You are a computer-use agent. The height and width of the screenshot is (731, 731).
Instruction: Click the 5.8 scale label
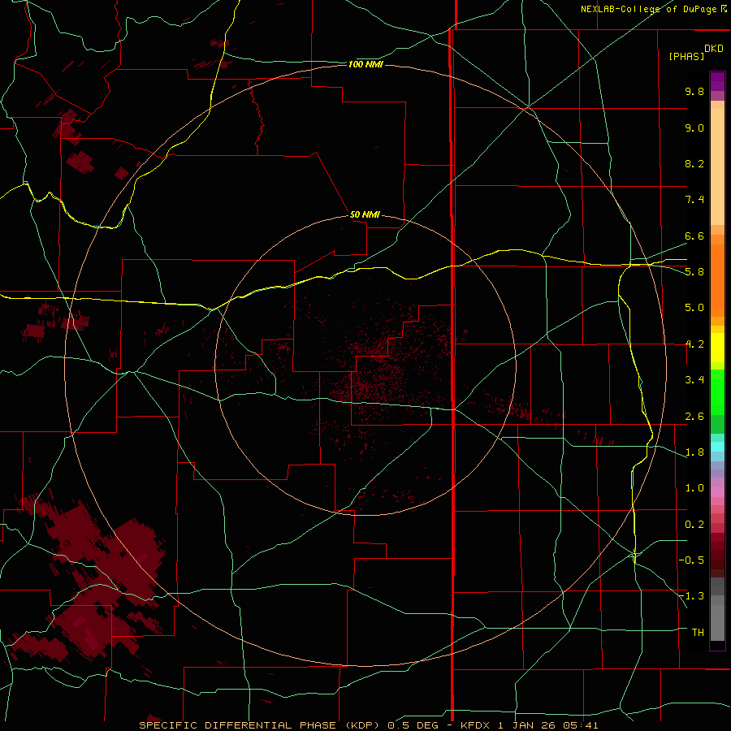pyautogui.click(x=694, y=272)
